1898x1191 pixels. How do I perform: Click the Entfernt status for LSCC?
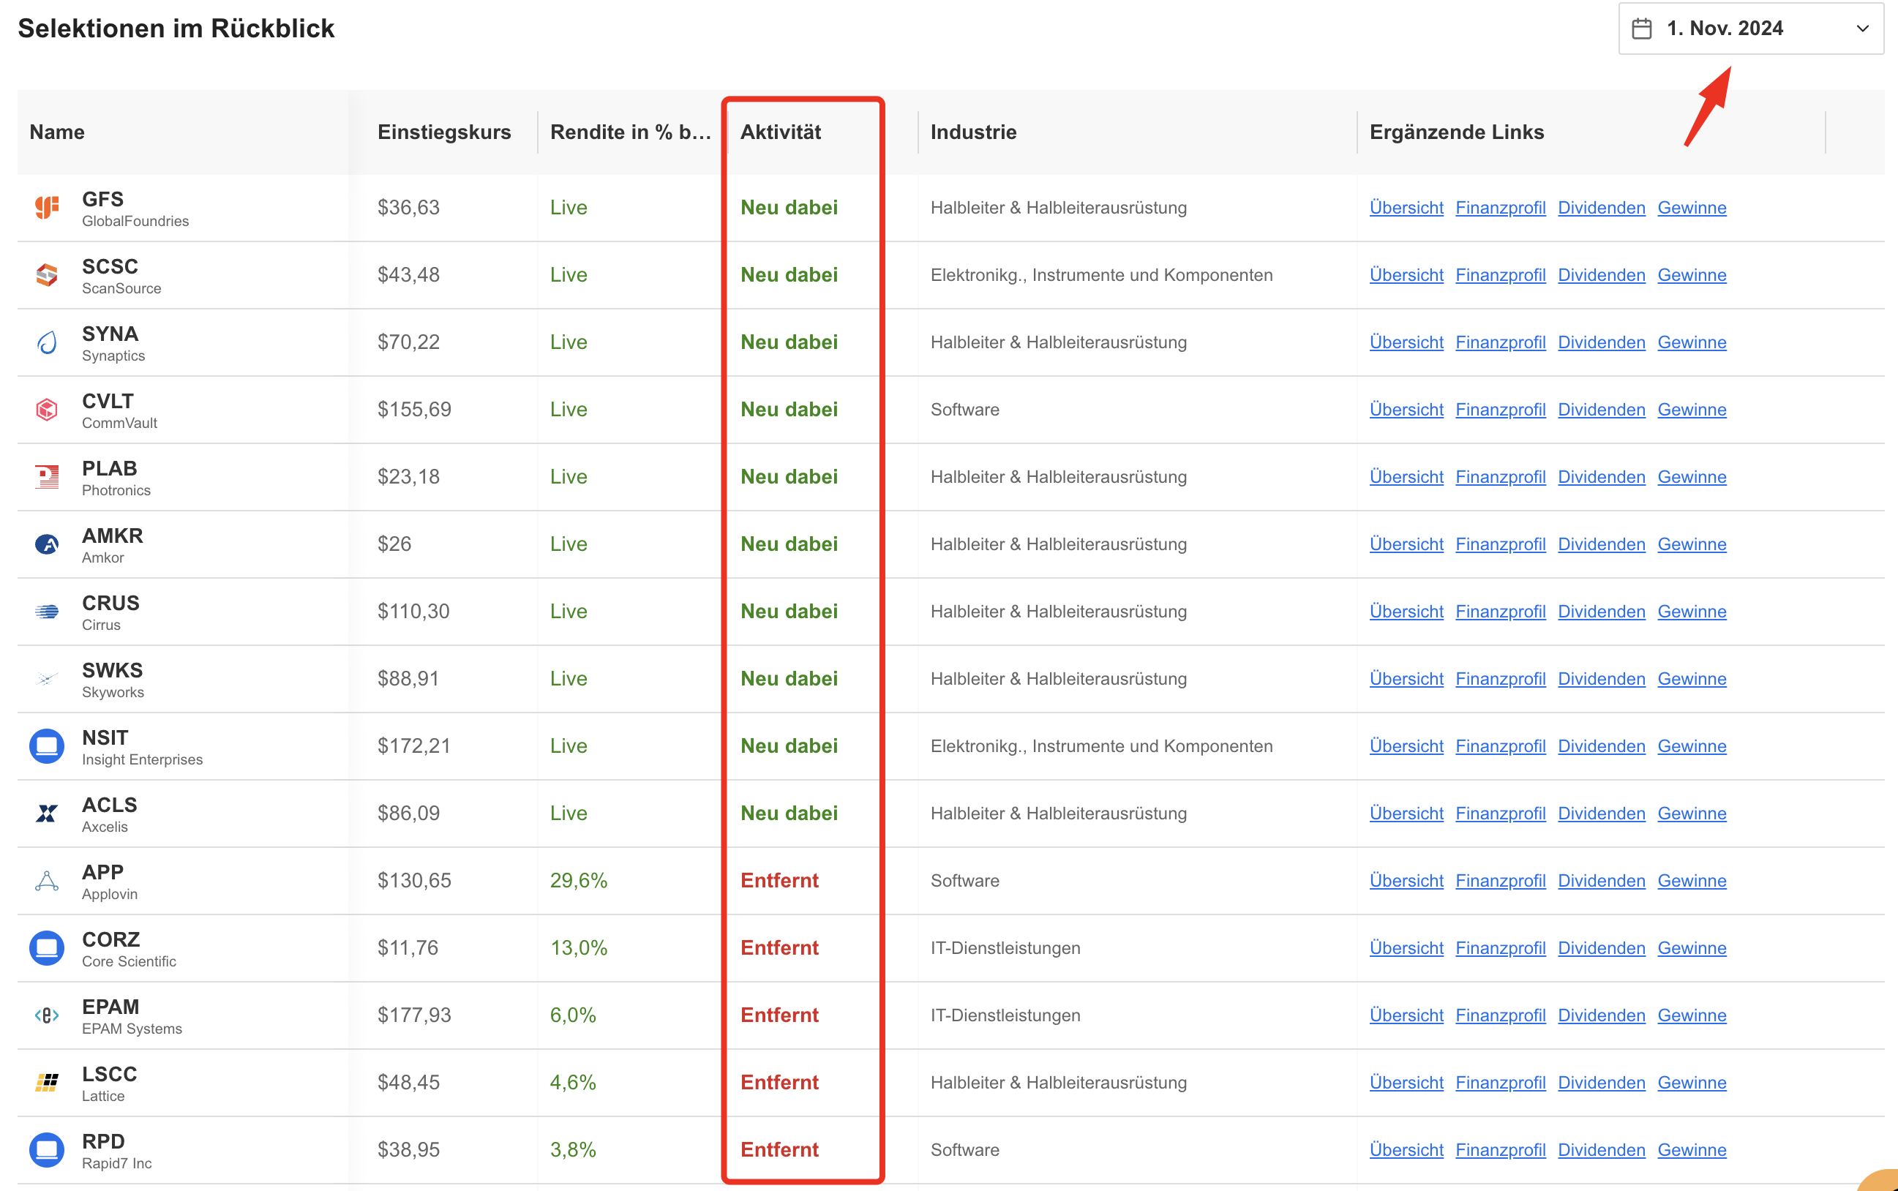(779, 1083)
